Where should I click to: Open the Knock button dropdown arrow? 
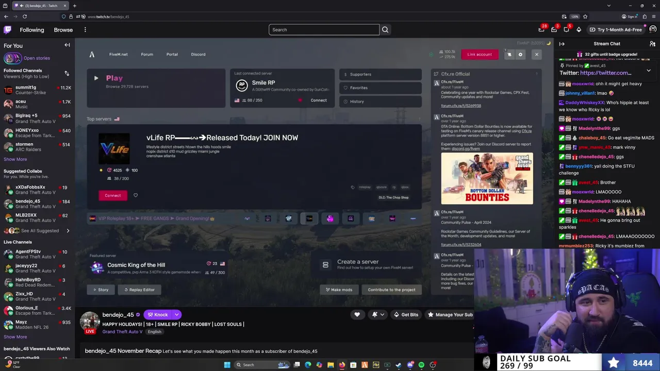(x=176, y=314)
